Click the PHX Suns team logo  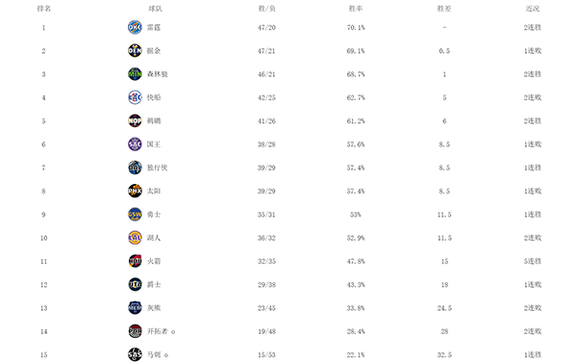tap(135, 191)
